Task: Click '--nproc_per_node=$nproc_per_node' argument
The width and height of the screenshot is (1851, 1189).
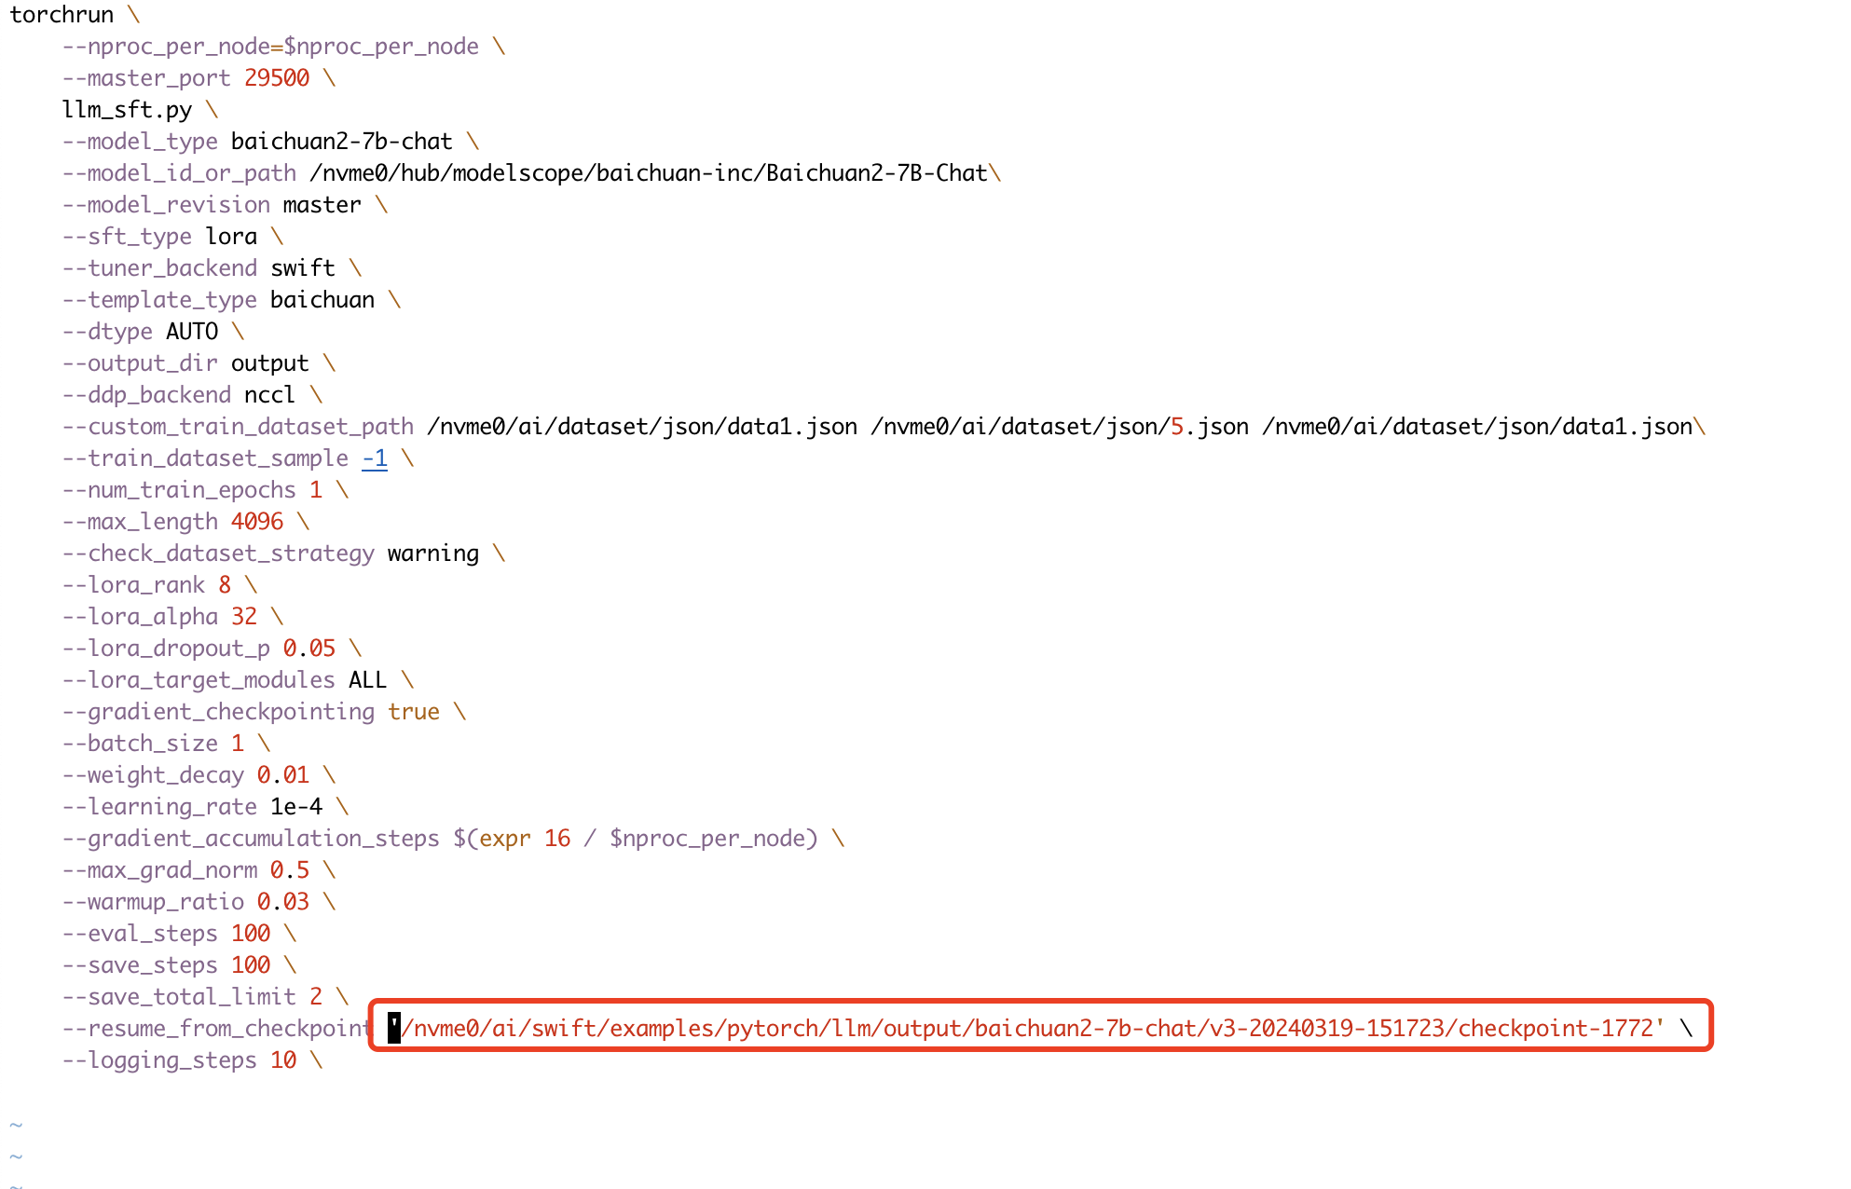Action: (x=270, y=47)
